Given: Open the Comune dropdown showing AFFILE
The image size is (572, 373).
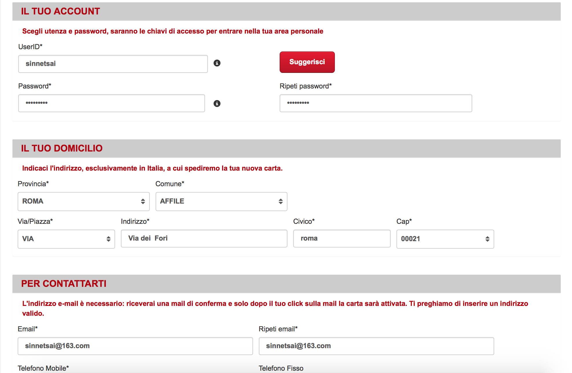Looking at the screenshot, I should coord(221,202).
